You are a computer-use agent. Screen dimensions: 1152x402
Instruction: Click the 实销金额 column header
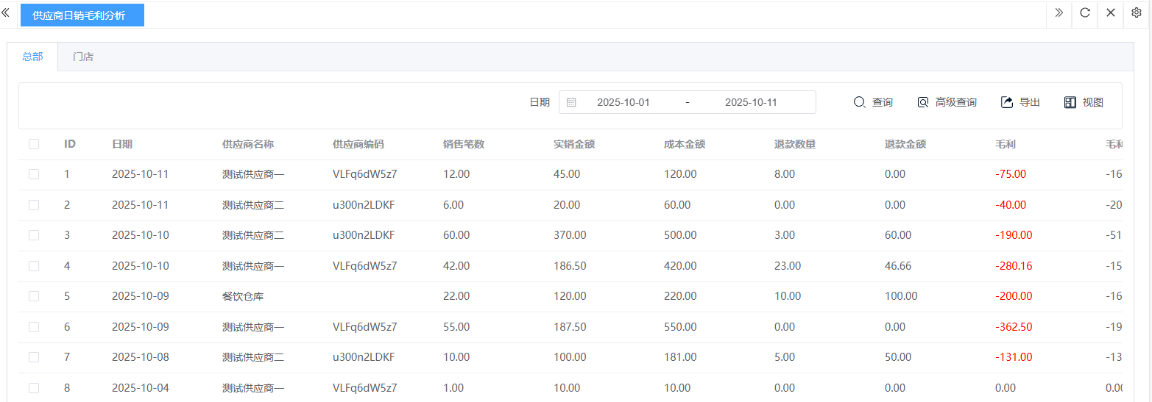[573, 144]
